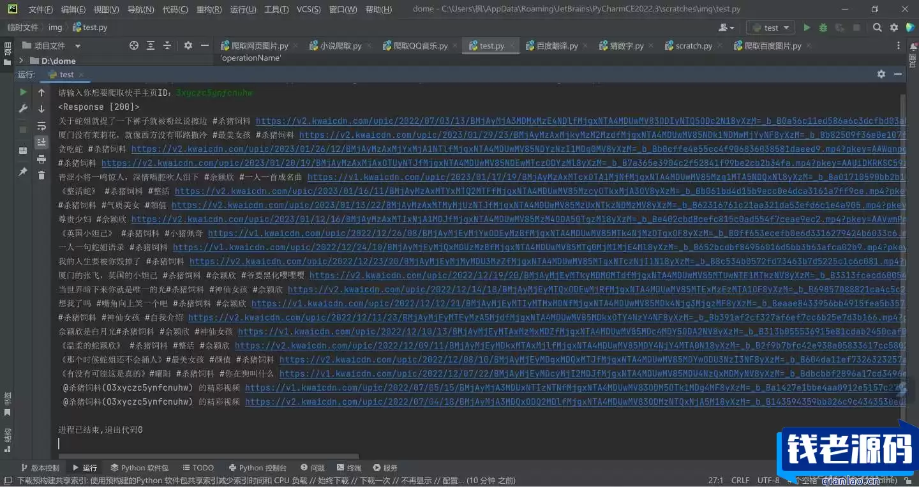Viewport: 919px width, 487px height.
Task: Open Python 控制台 tool window
Action: [257, 468]
